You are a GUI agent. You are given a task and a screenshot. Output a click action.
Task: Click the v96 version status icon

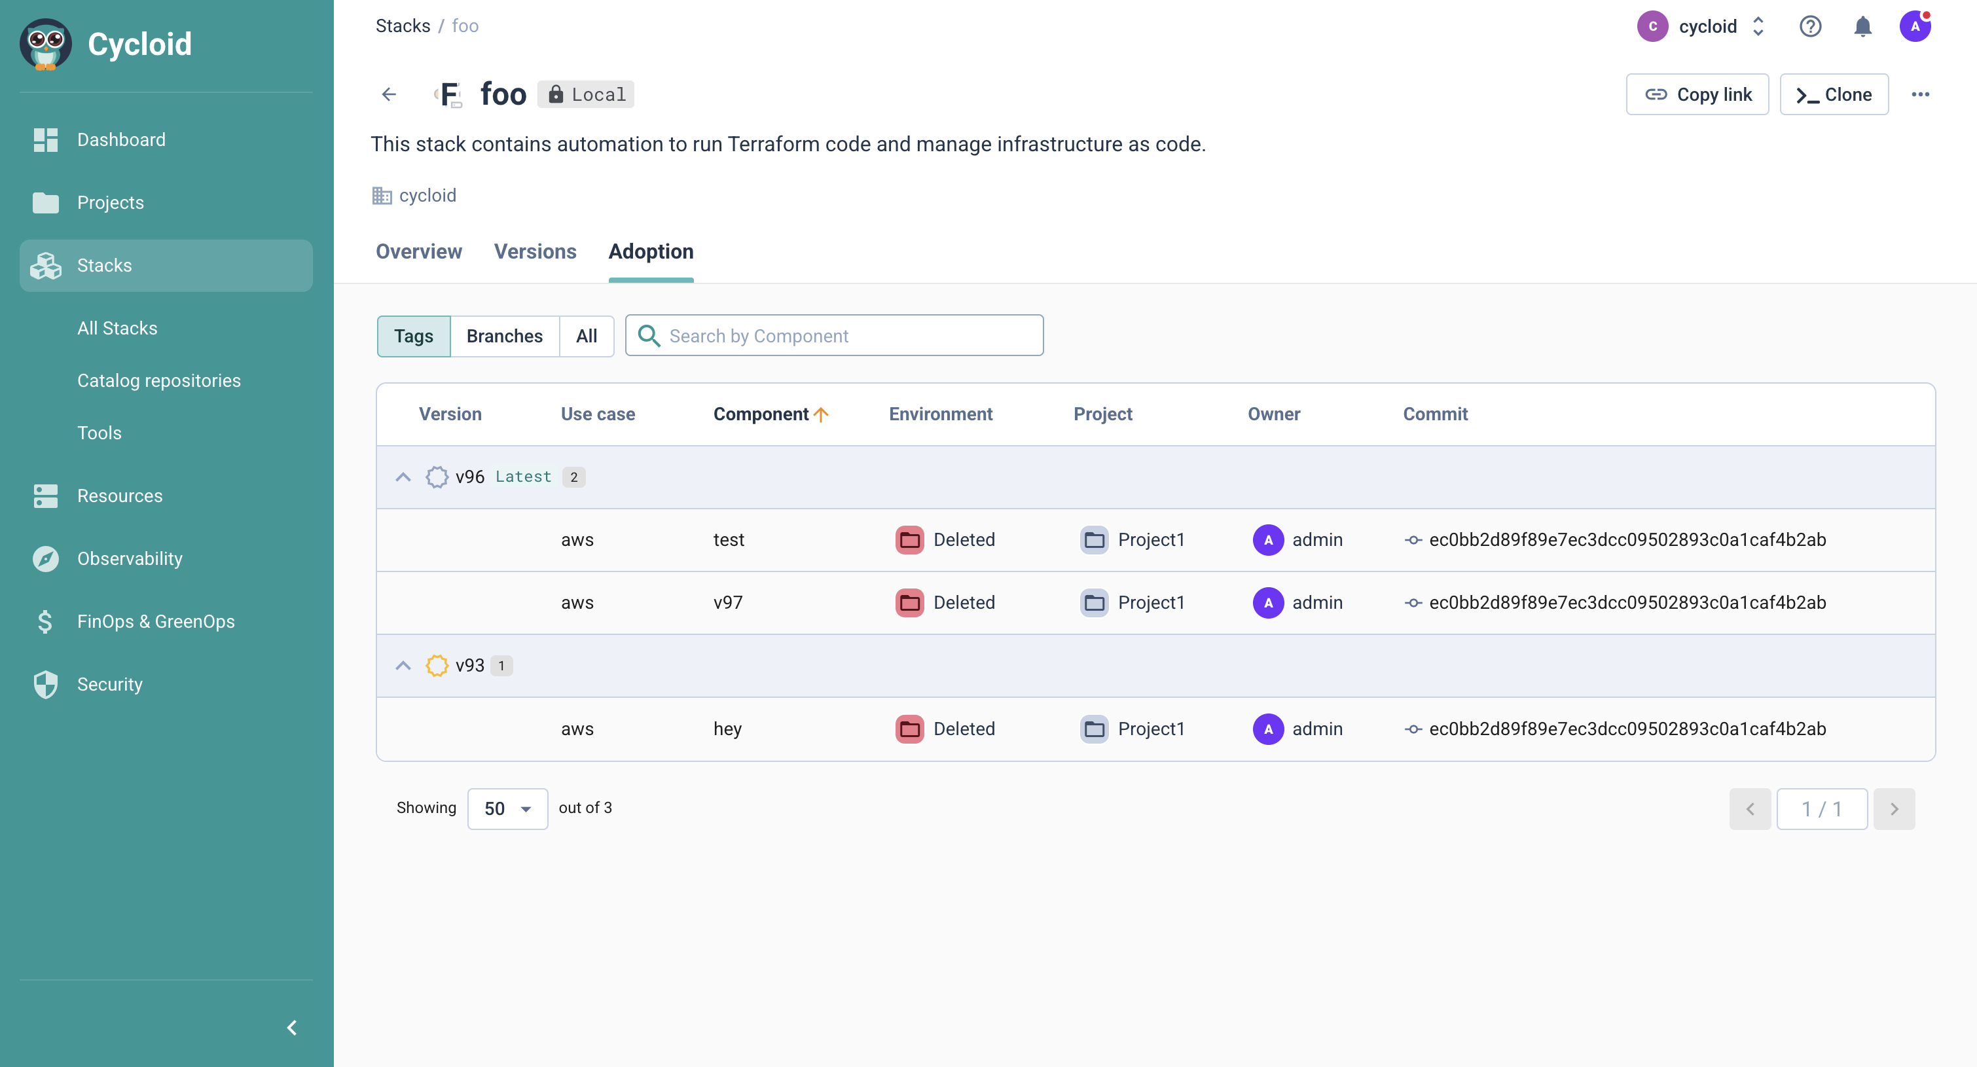point(437,477)
